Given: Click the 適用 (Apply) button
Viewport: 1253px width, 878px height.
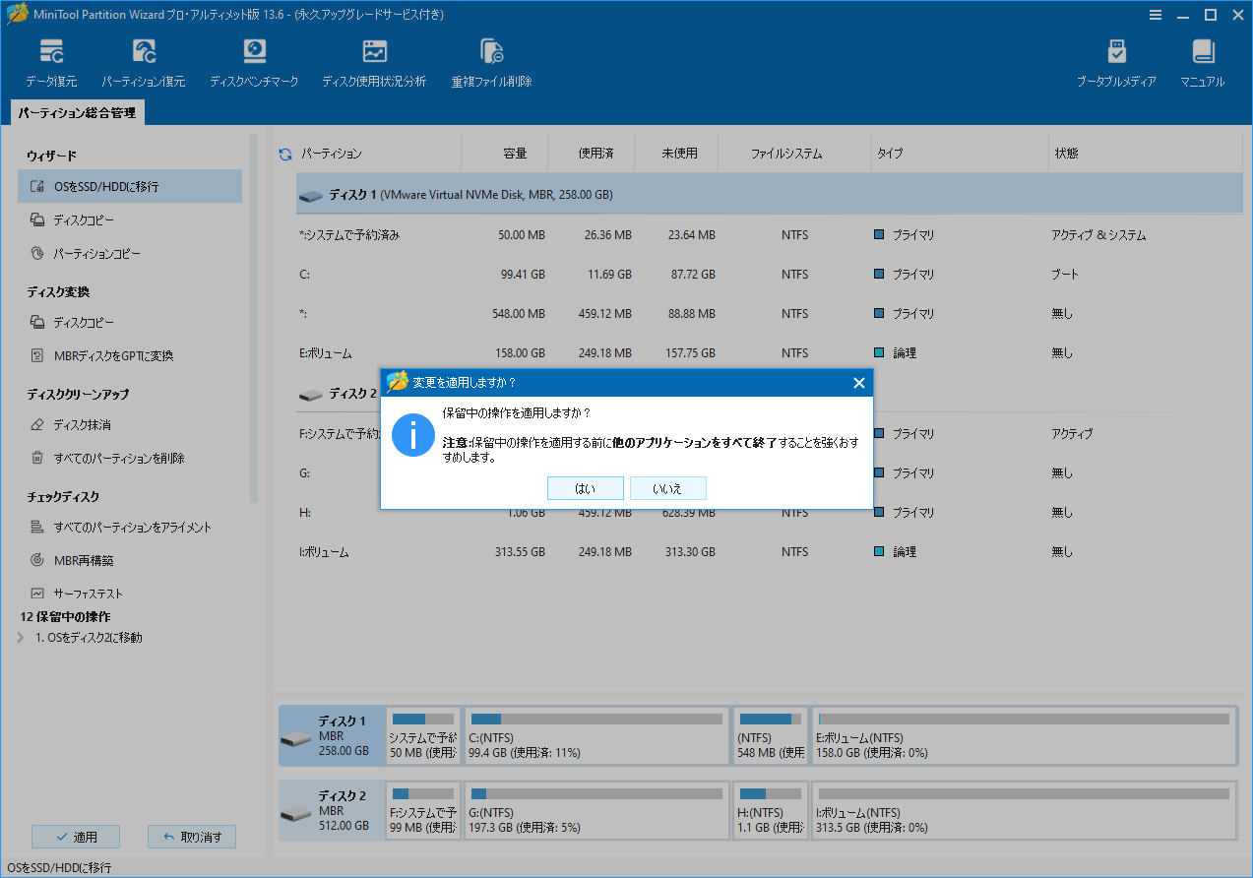Looking at the screenshot, I should pos(76,836).
